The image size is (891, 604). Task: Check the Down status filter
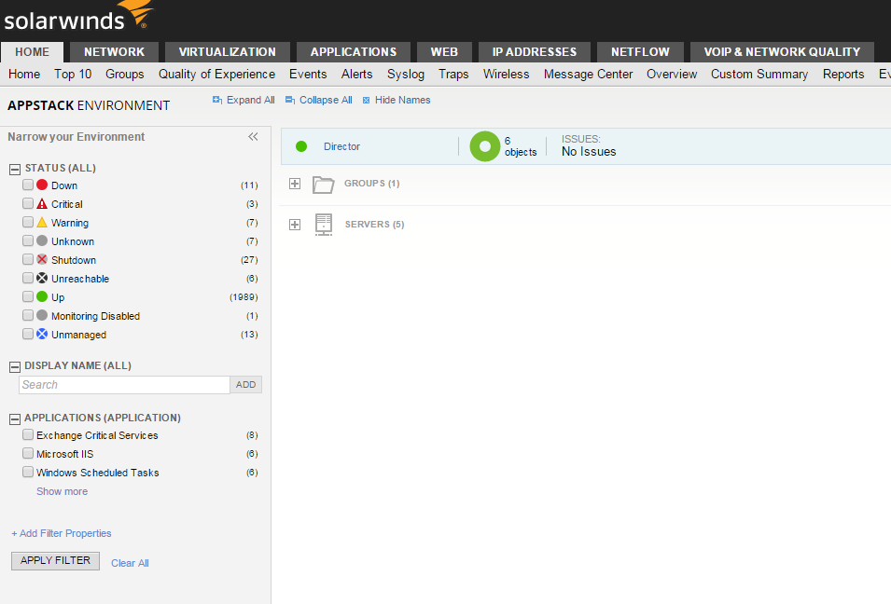point(28,185)
